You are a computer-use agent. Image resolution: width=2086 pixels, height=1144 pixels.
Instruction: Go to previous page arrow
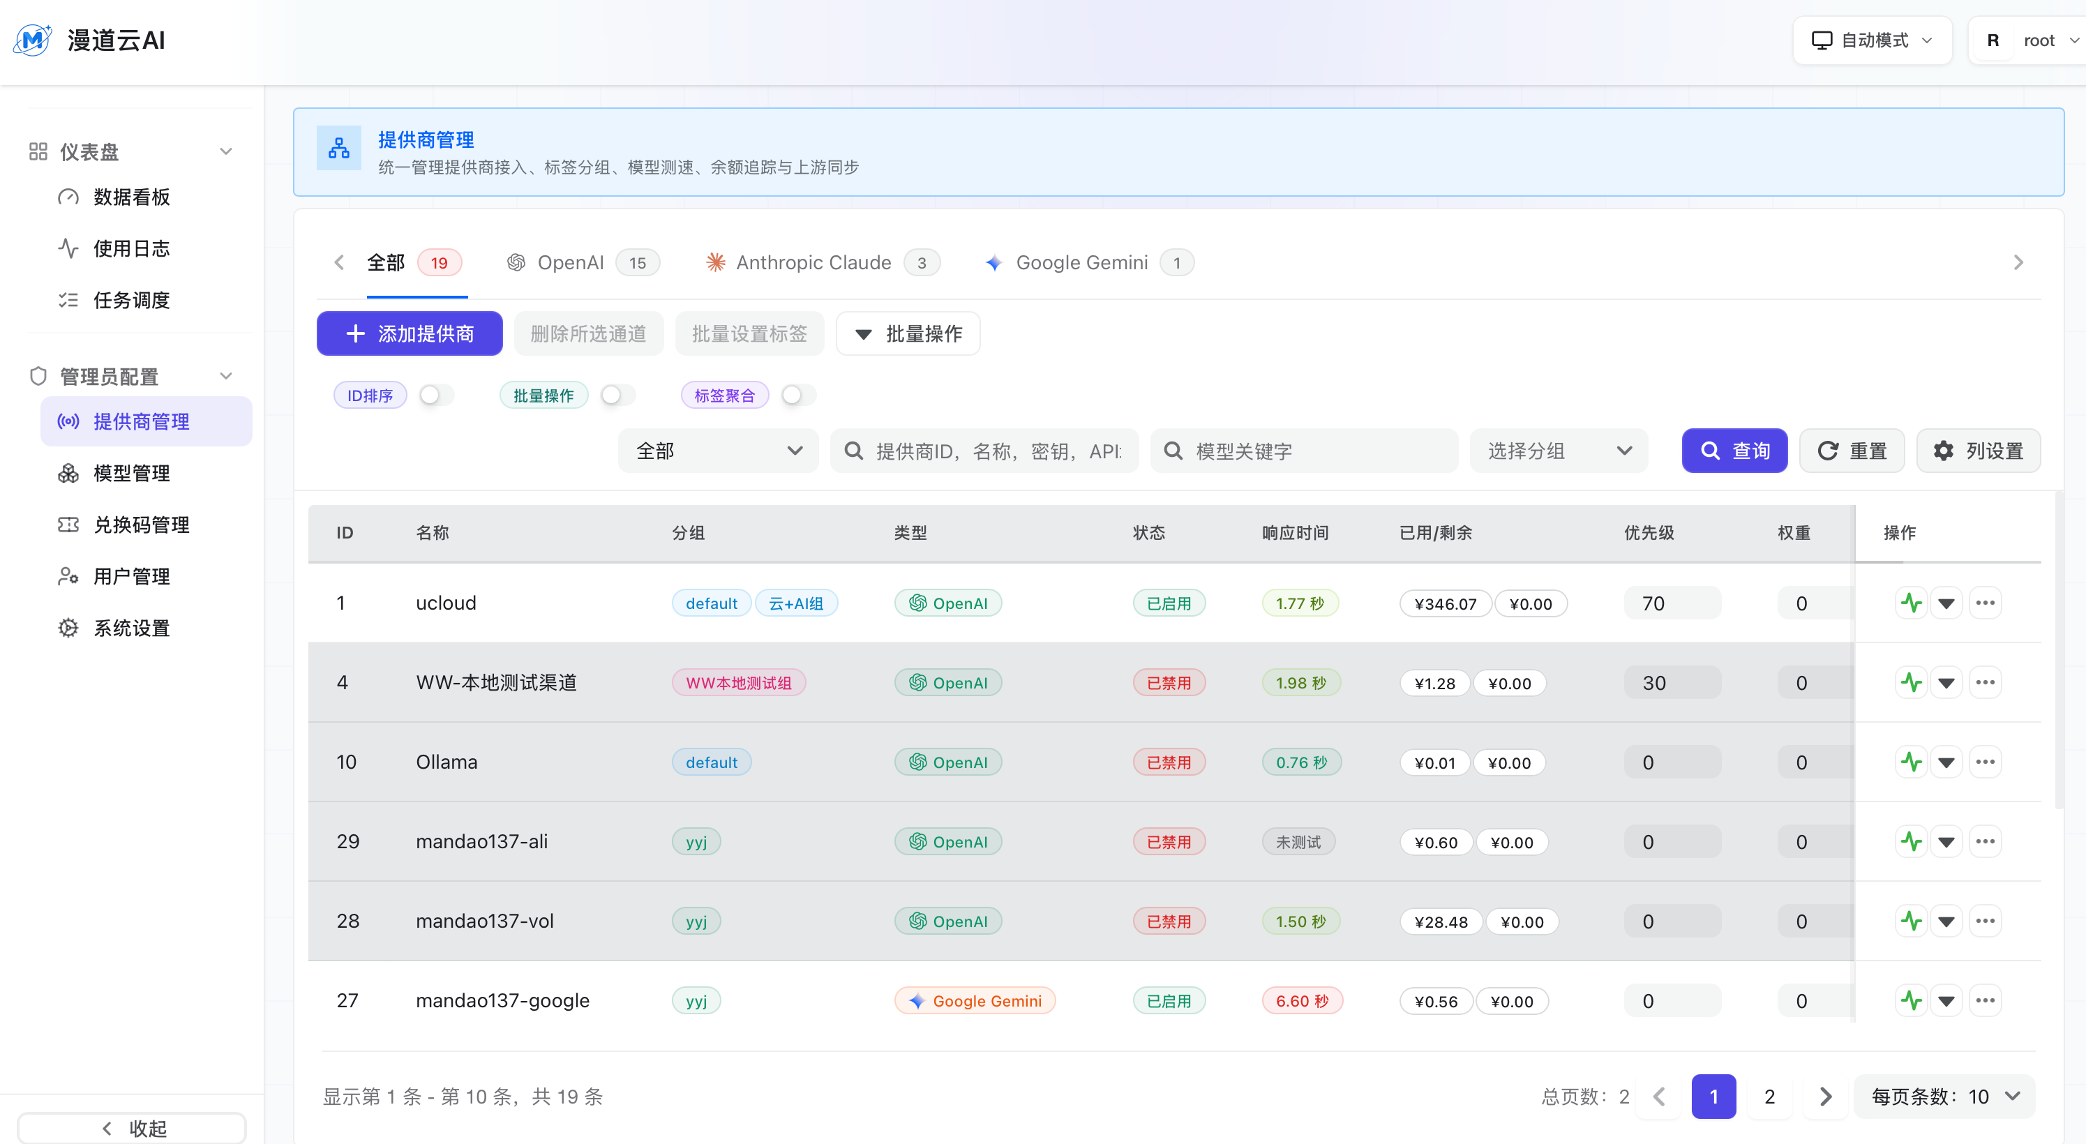coord(1658,1097)
